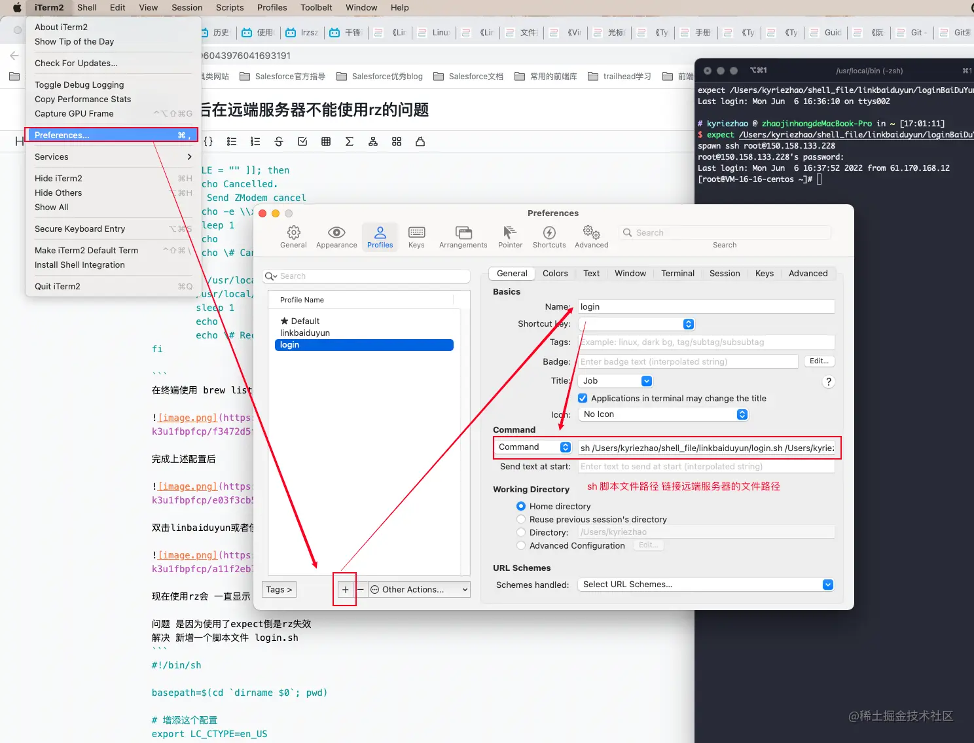The image size is (974, 743).
Task: Click the four-squares grid editor icon
Action: (x=397, y=141)
